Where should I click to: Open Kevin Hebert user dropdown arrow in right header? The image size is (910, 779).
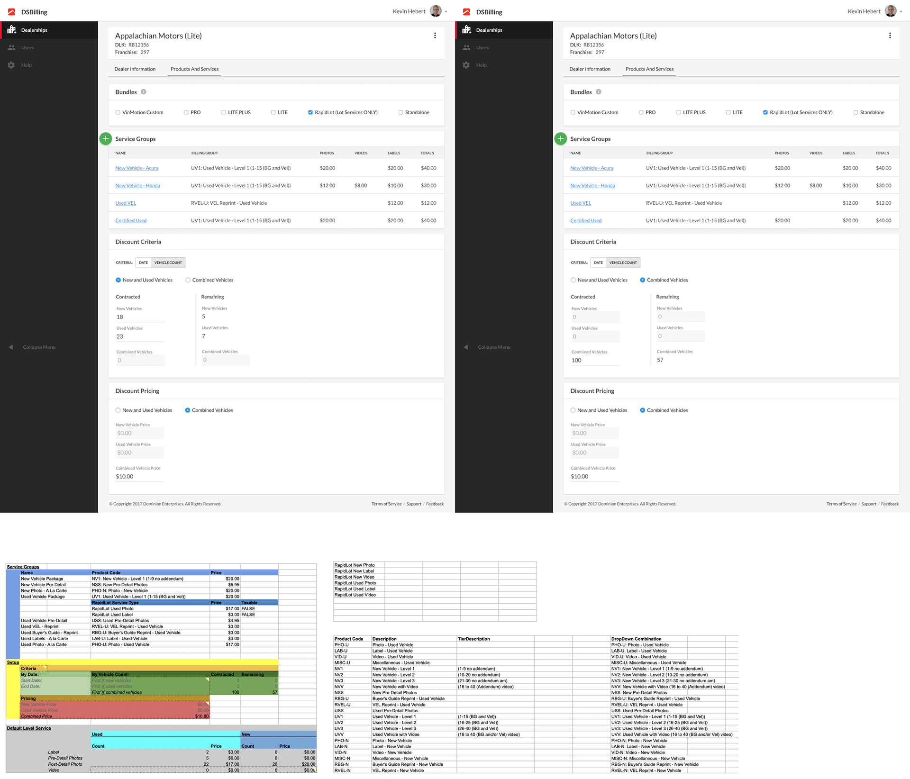901,12
